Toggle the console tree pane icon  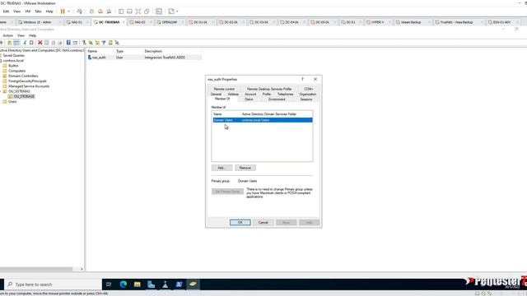(x=16, y=43)
